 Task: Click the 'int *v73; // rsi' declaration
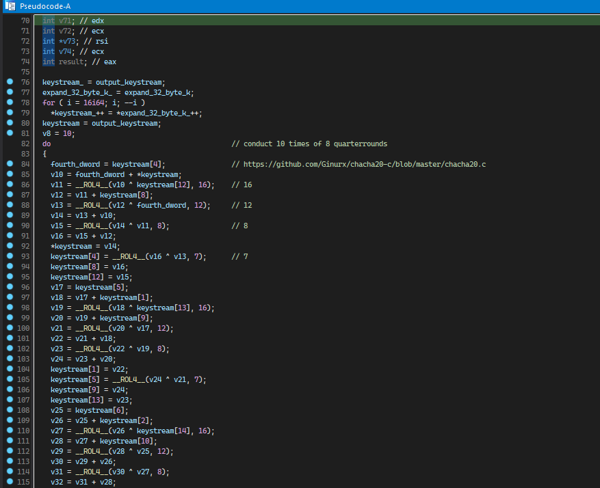coord(75,41)
